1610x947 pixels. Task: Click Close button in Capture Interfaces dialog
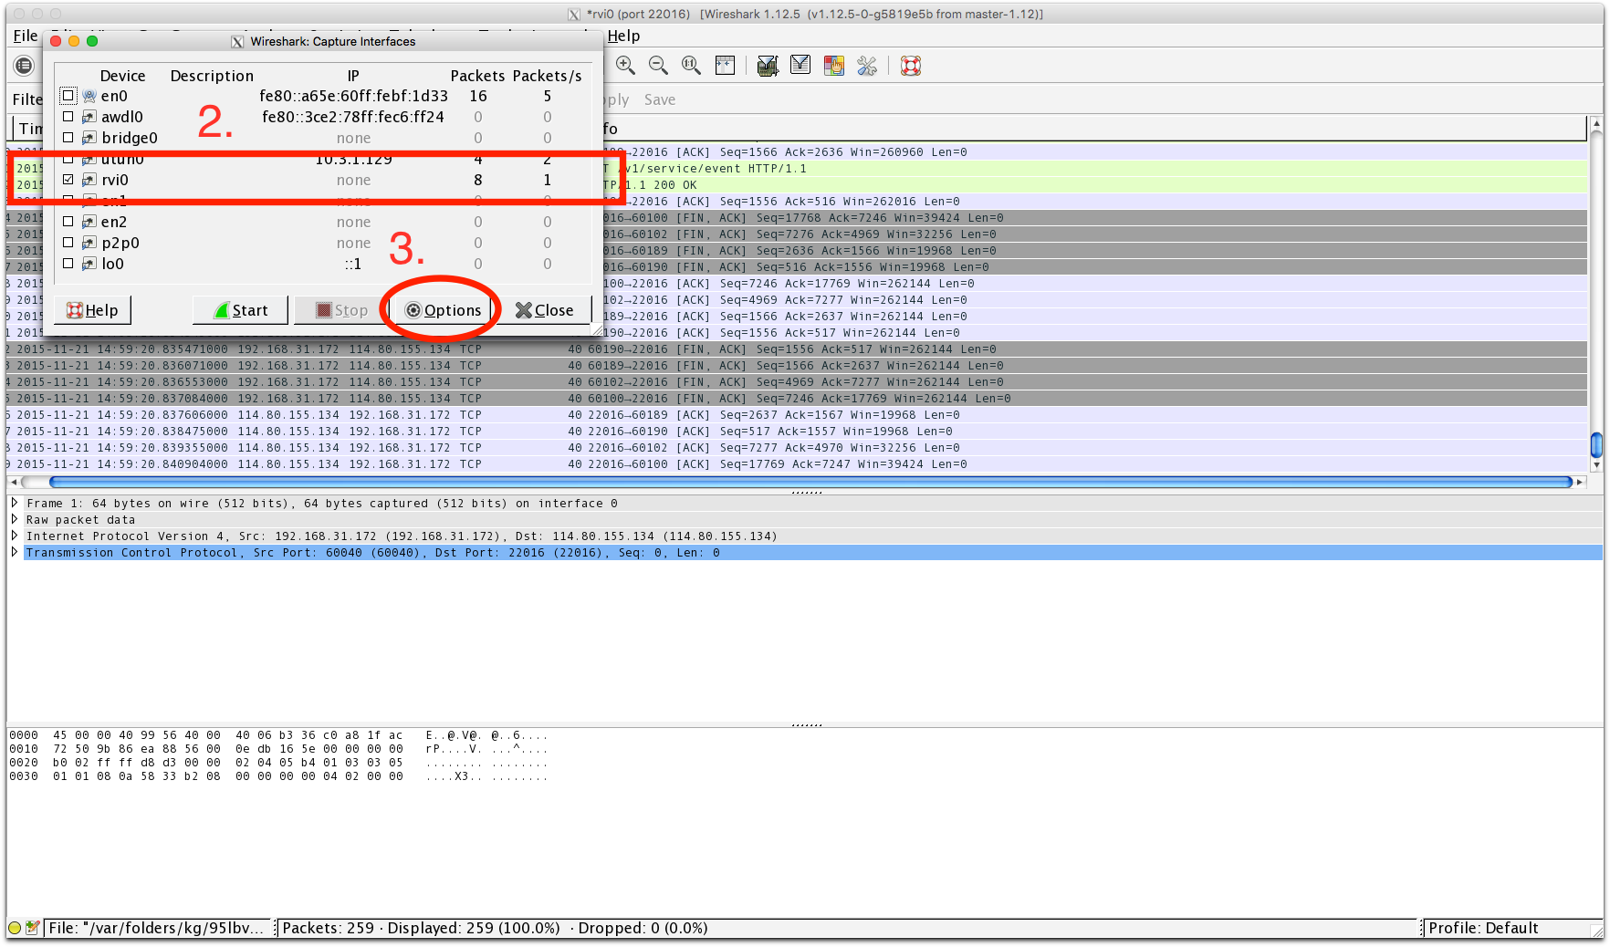[544, 310]
